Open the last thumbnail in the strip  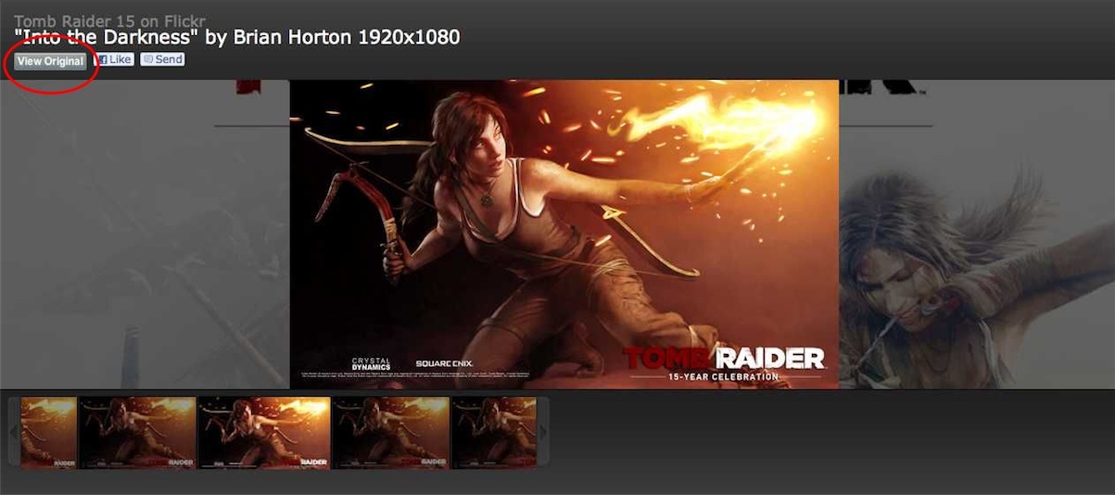click(x=493, y=432)
